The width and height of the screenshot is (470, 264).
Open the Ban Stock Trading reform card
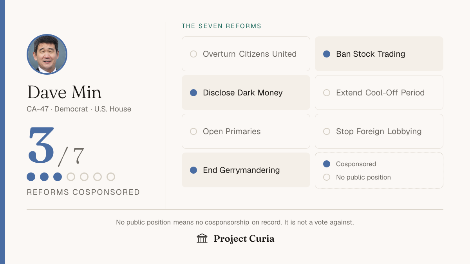379,54
